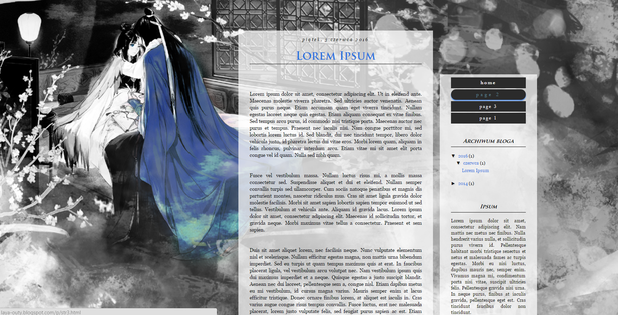Viewport: 618px width, 315px height.
Task: Click the sidebar Ipsum text block
Action: tap(488, 266)
